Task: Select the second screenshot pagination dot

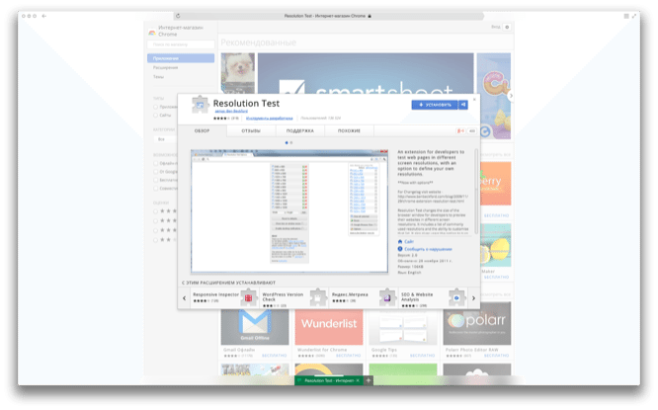Action: coord(291,142)
